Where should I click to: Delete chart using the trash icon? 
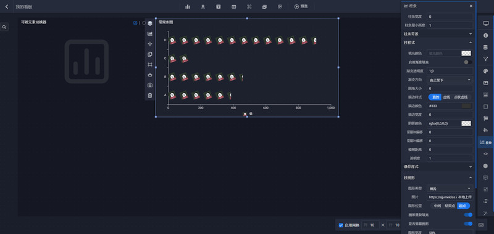pyautogui.click(x=150, y=95)
